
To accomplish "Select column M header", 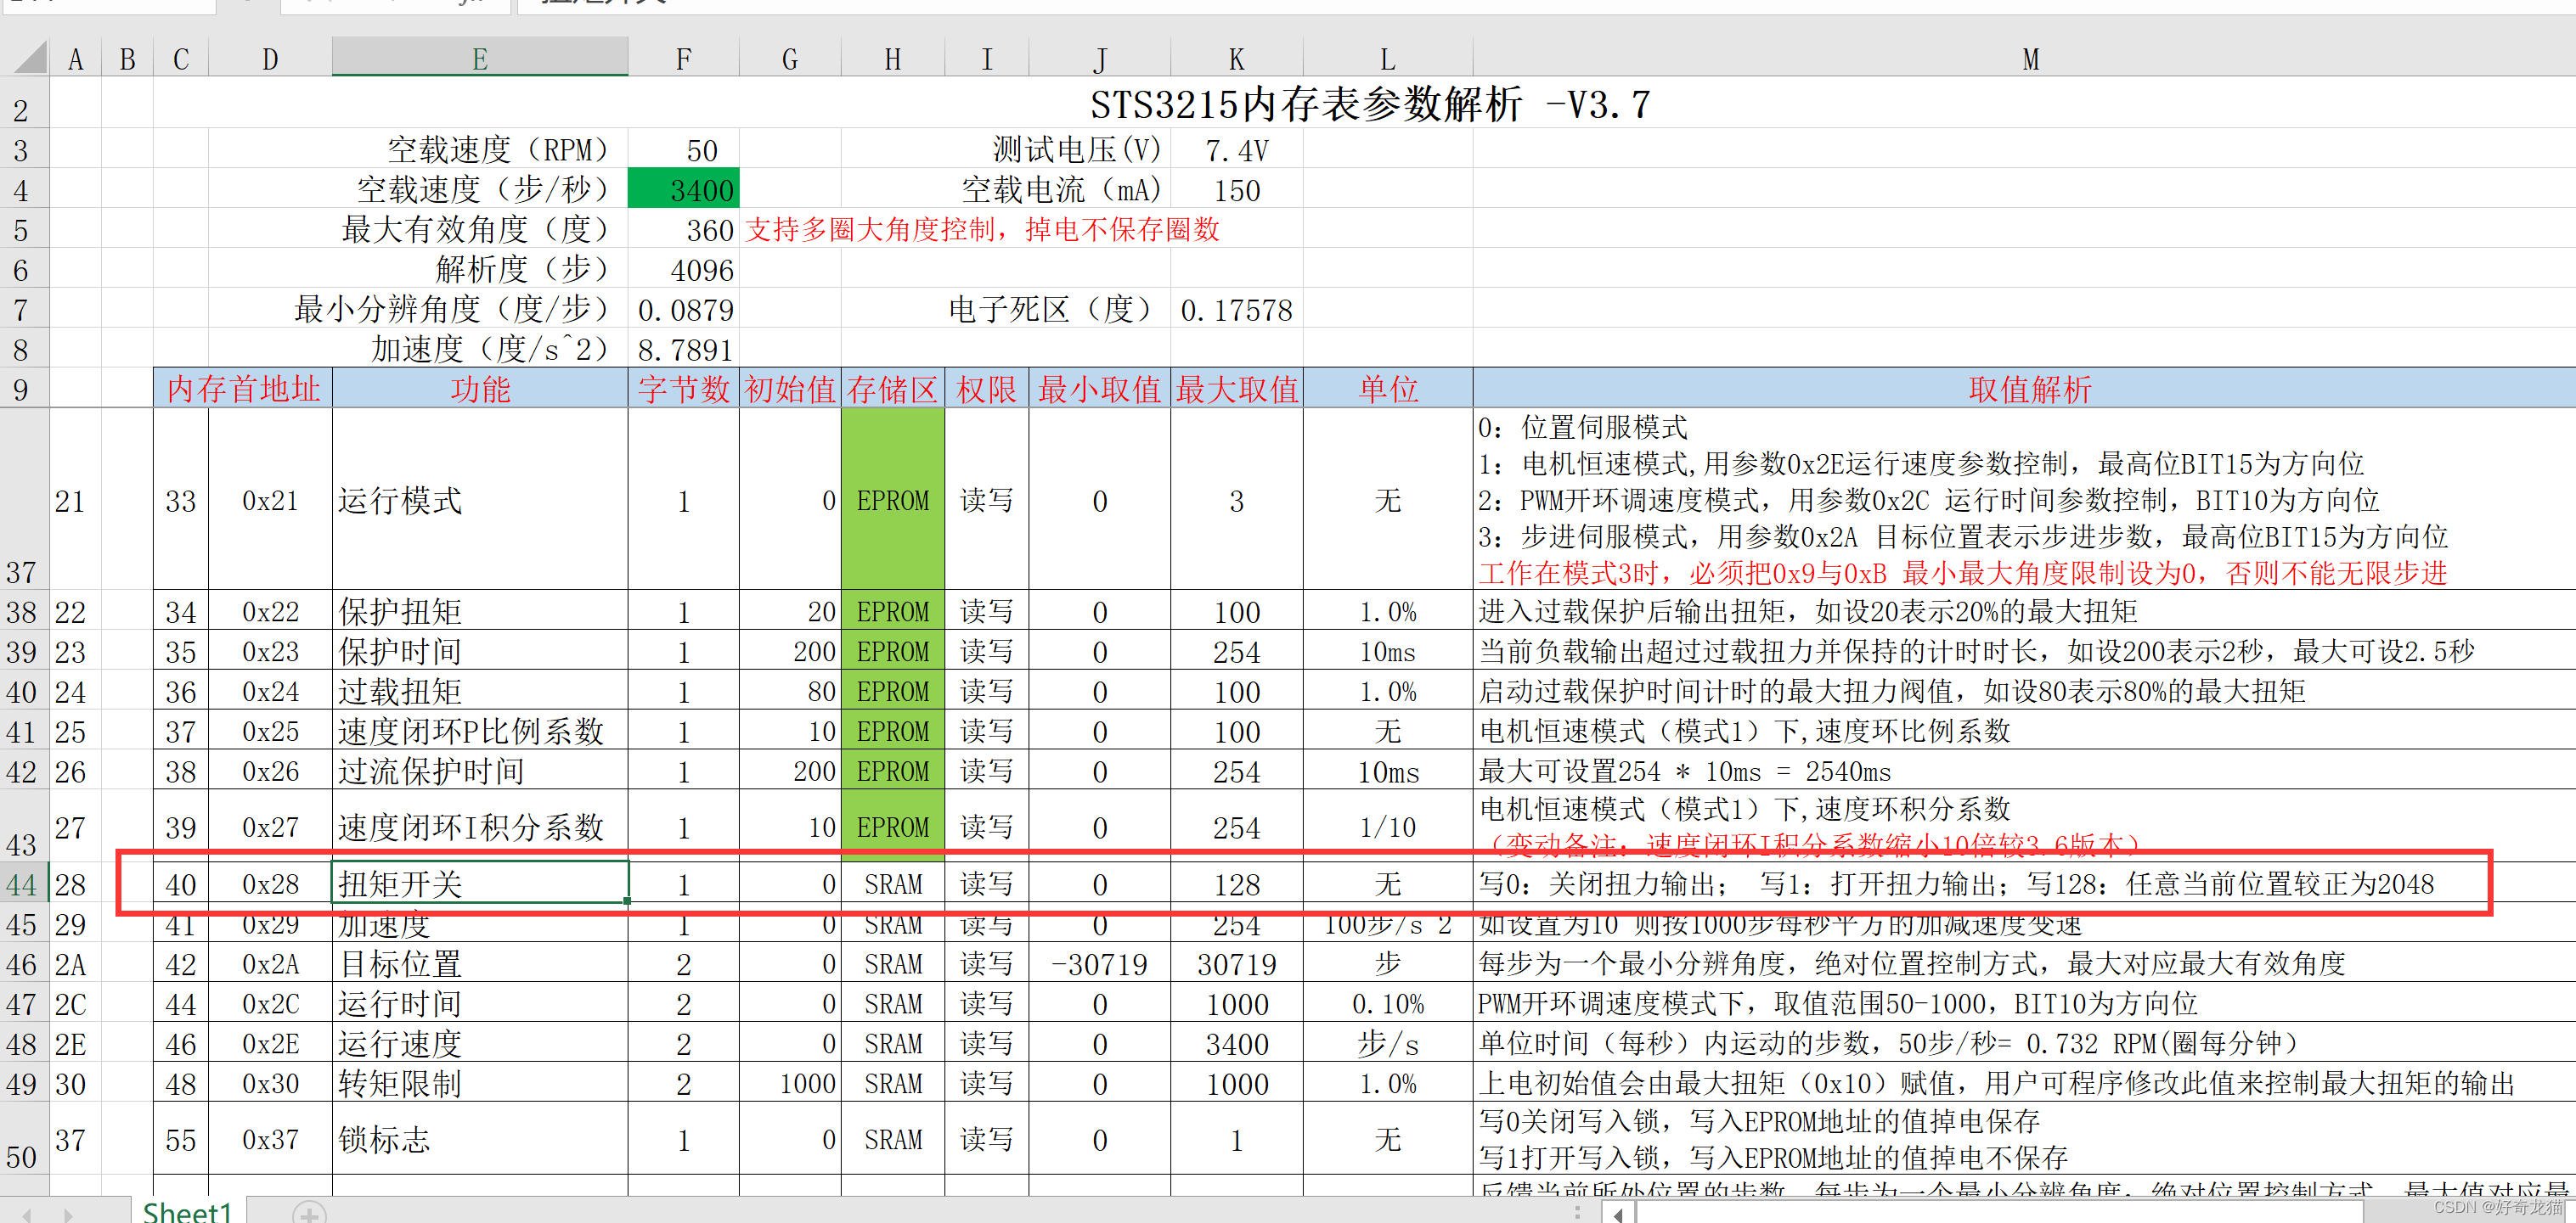I will (2029, 59).
